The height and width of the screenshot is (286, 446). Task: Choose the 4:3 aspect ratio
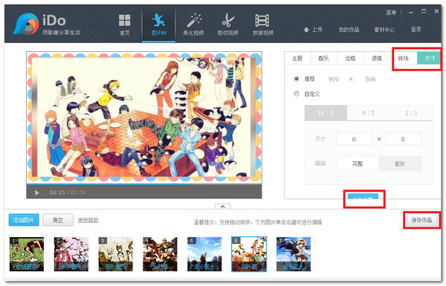click(369, 113)
